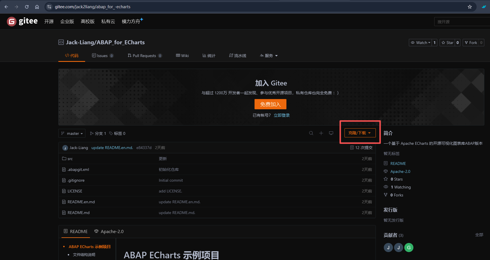
Task: Reload the page with refresh icon
Action: click(27, 7)
